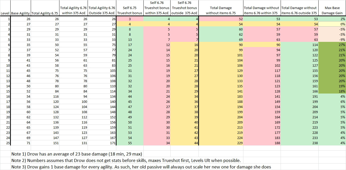This screenshot has width=346, height=170.
Task: Click Note 2 about Trueshot leveling assumptions
Action: (x=126, y=160)
